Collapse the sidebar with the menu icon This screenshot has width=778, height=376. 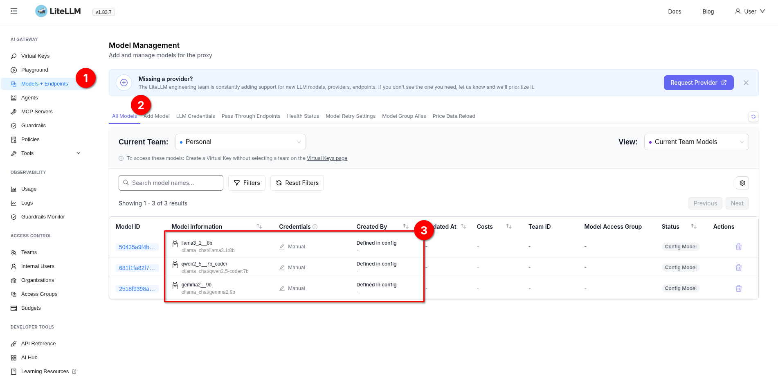(x=14, y=11)
